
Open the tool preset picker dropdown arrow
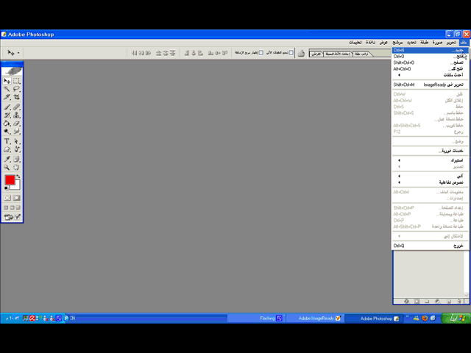click(18, 53)
